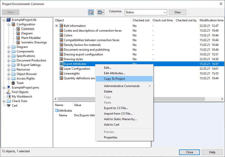Image resolution: width=225 pixels, height=157 pixels.
Task: Click the Cart icon in the tree
Action: pos(9,106)
